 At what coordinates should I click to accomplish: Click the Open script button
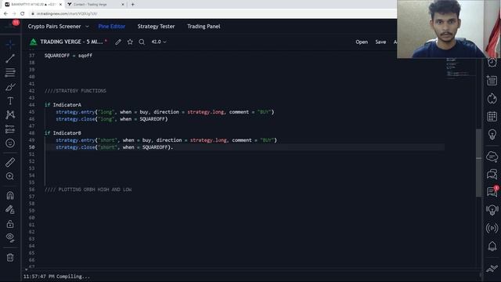pos(362,42)
